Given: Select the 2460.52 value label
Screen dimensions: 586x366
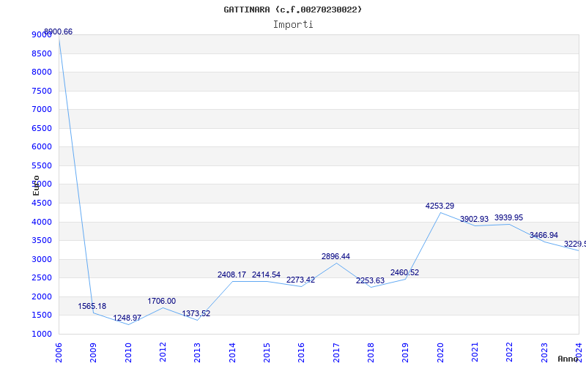Looking at the screenshot, I should (x=405, y=272).
